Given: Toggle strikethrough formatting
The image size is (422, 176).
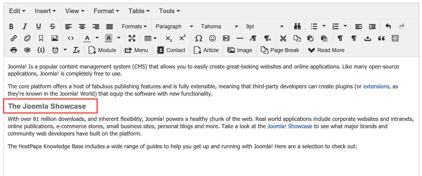Looking at the screenshot, I should coord(52,26).
